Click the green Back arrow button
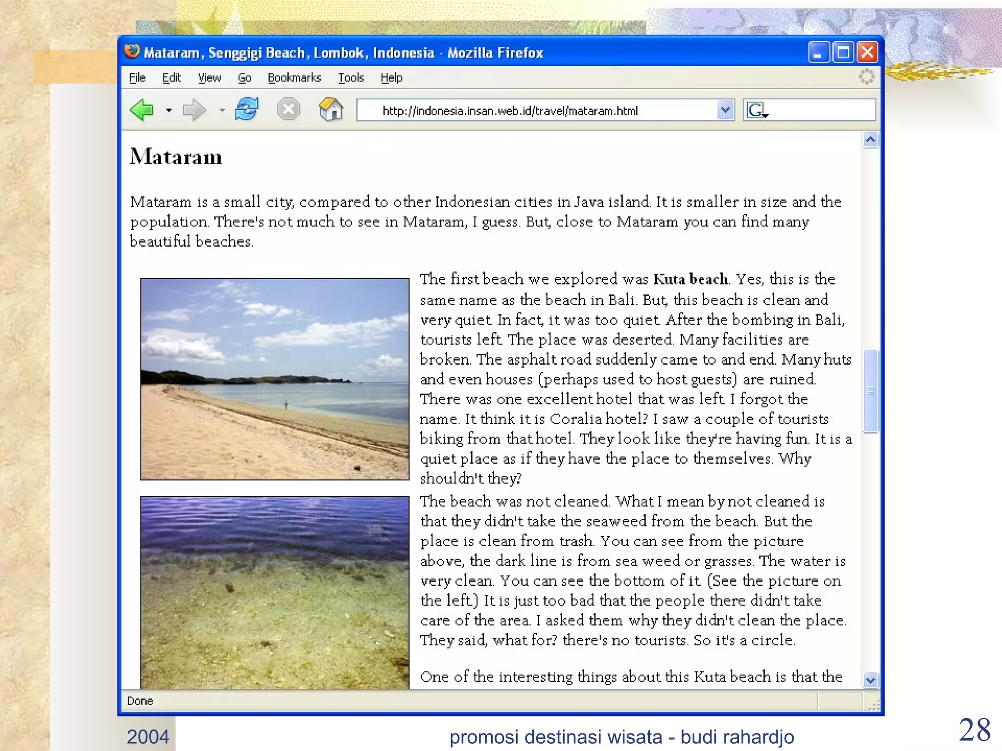 142,110
